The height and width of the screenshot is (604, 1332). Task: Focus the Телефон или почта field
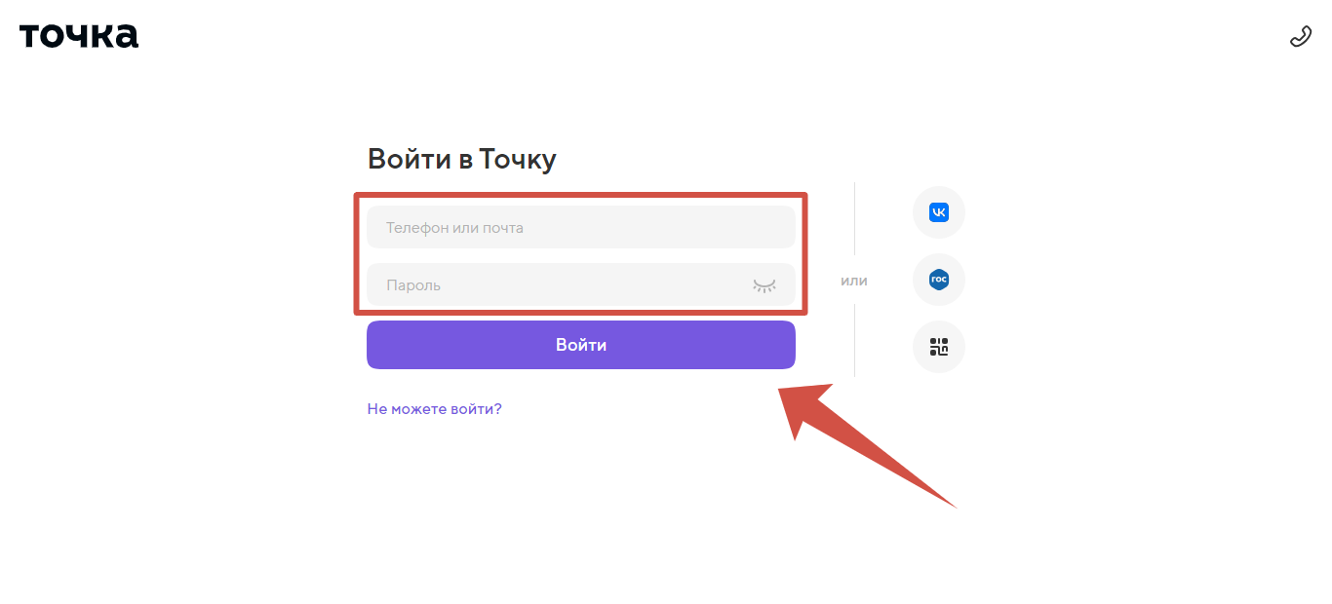580,228
